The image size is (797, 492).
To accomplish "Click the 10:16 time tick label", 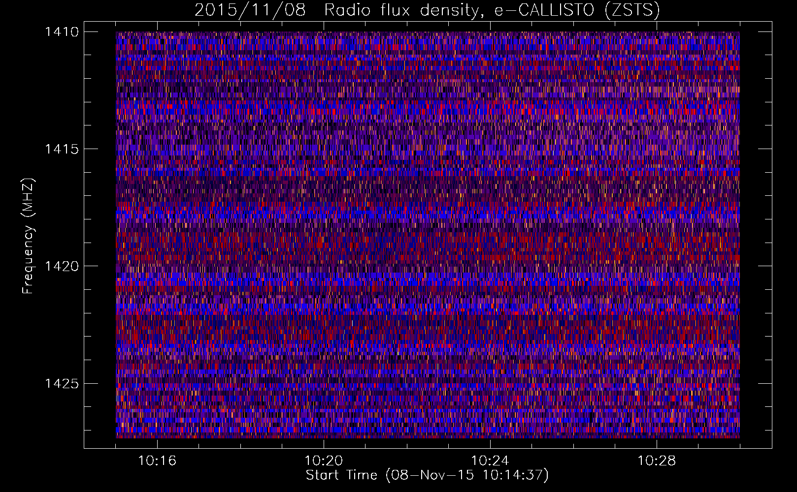I will [157, 461].
